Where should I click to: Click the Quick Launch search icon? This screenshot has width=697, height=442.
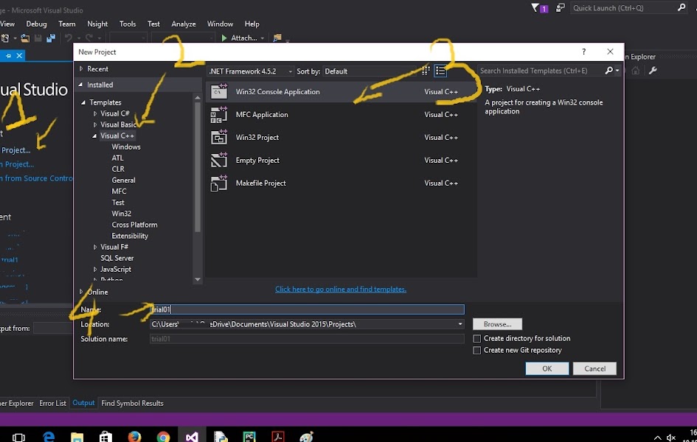pos(682,7)
